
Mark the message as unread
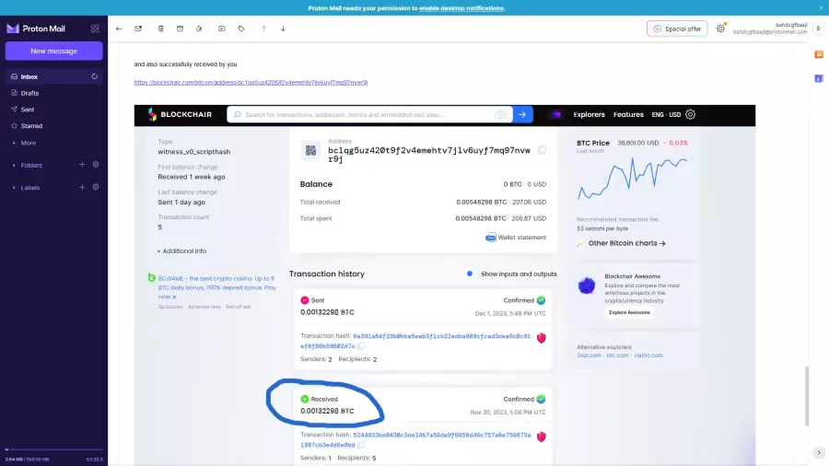138,29
